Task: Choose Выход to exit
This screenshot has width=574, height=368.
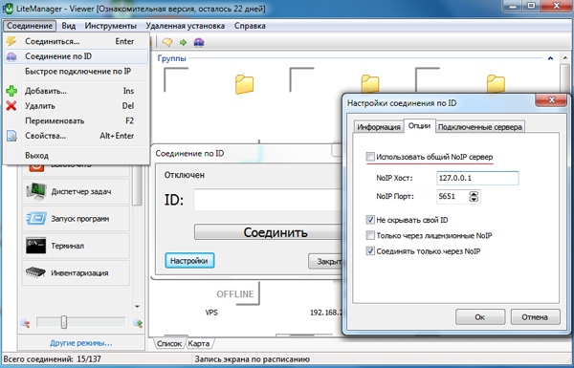Action: [77, 156]
